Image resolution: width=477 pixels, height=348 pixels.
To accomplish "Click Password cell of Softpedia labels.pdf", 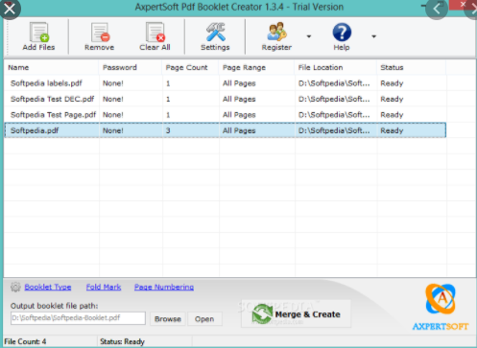I will point(113,83).
